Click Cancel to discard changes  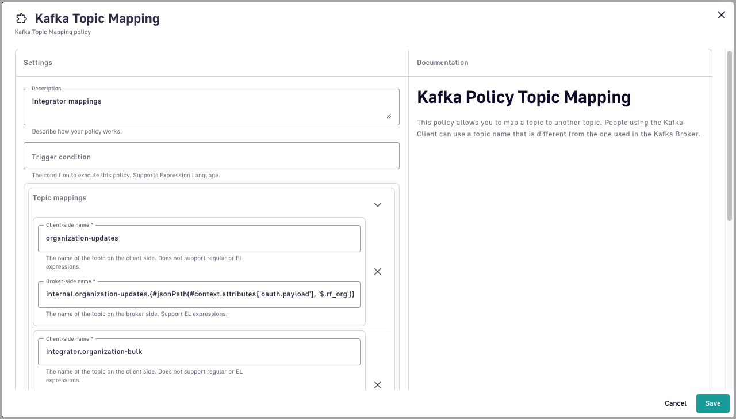[675, 403]
